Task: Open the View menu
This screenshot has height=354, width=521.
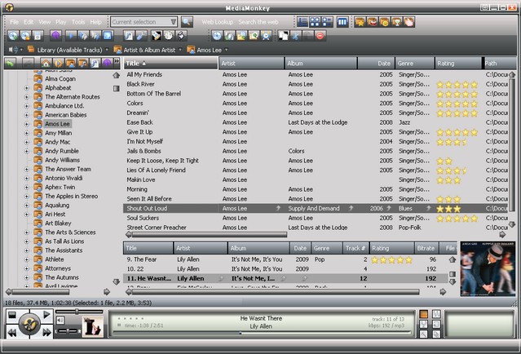Action: 45,22
